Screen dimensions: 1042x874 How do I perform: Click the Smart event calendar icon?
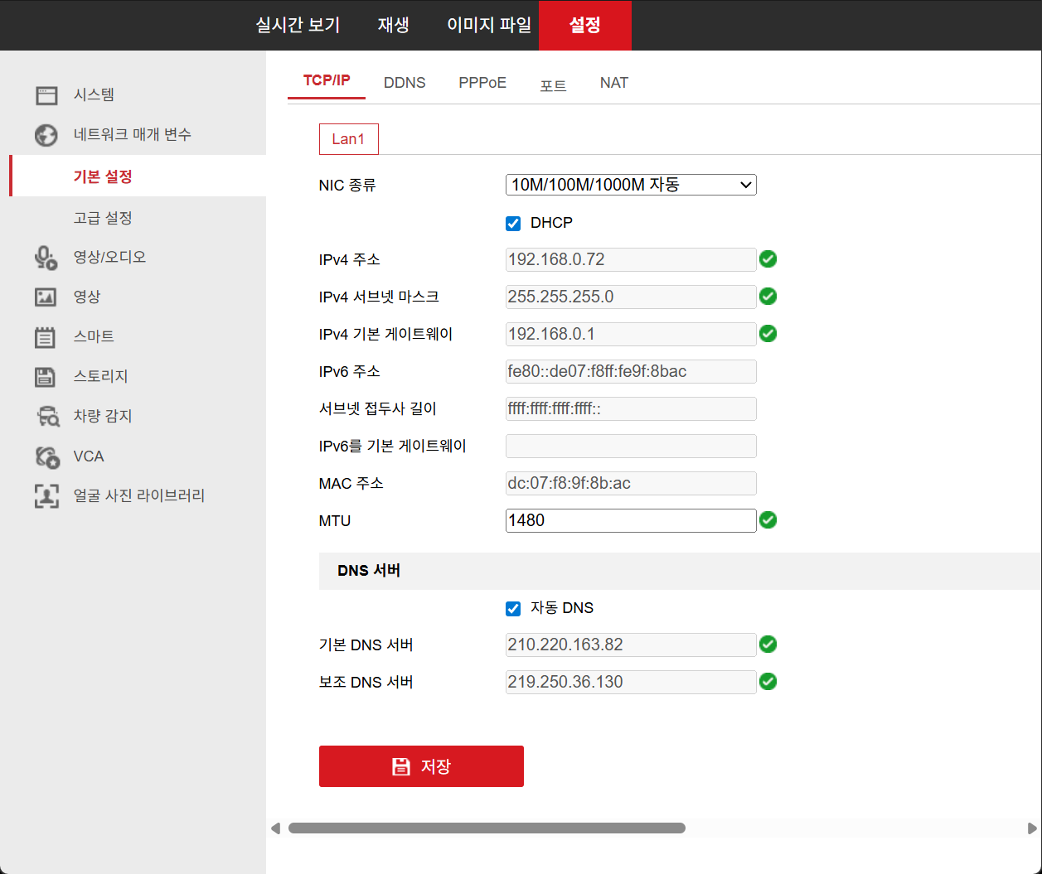tap(45, 337)
